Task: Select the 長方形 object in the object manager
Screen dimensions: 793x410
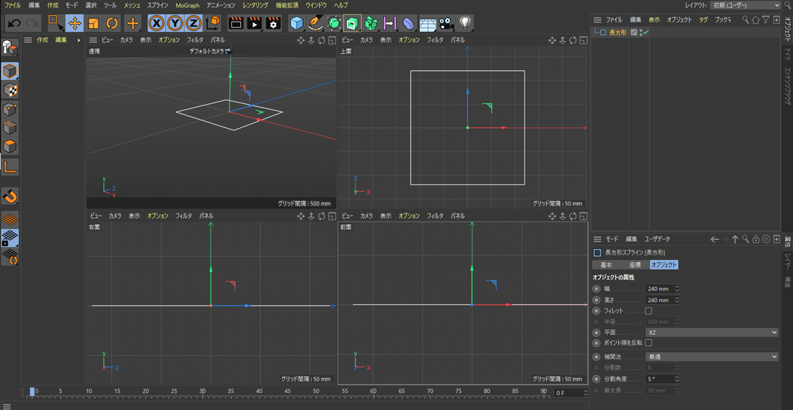Action: pos(617,32)
